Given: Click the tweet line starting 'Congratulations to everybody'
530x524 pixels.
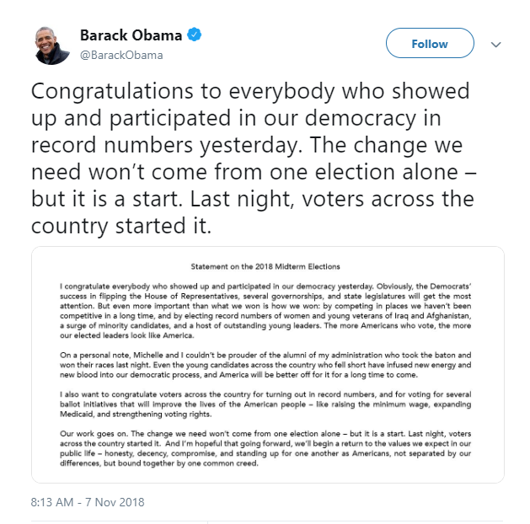Looking at the screenshot, I should [250, 92].
